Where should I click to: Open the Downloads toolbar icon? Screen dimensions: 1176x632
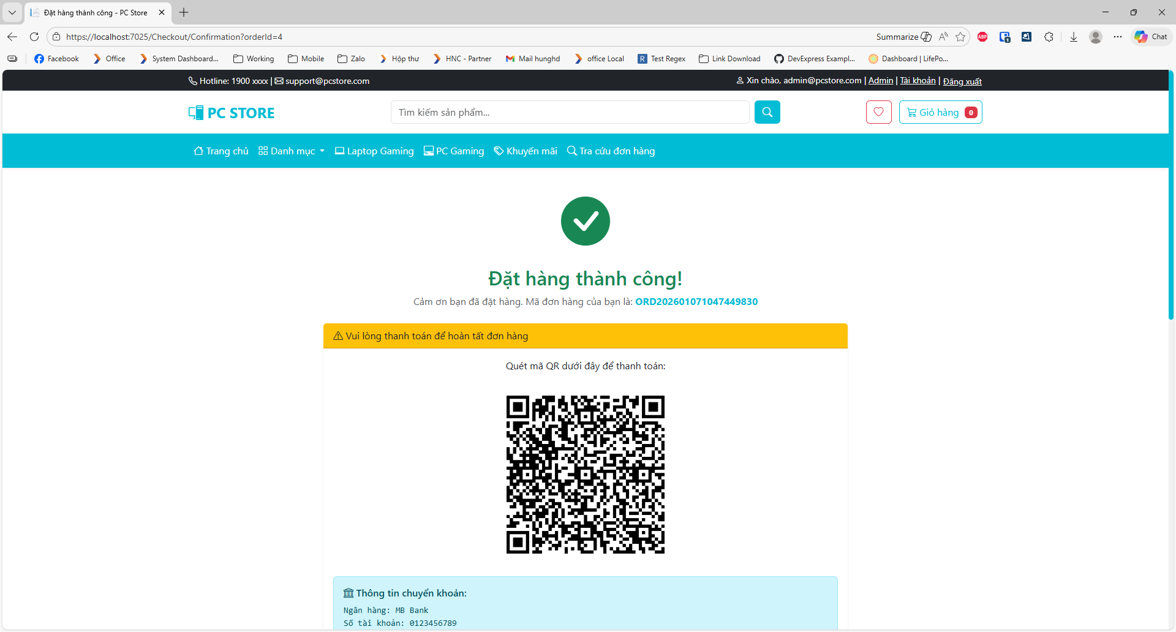(x=1073, y=37)
